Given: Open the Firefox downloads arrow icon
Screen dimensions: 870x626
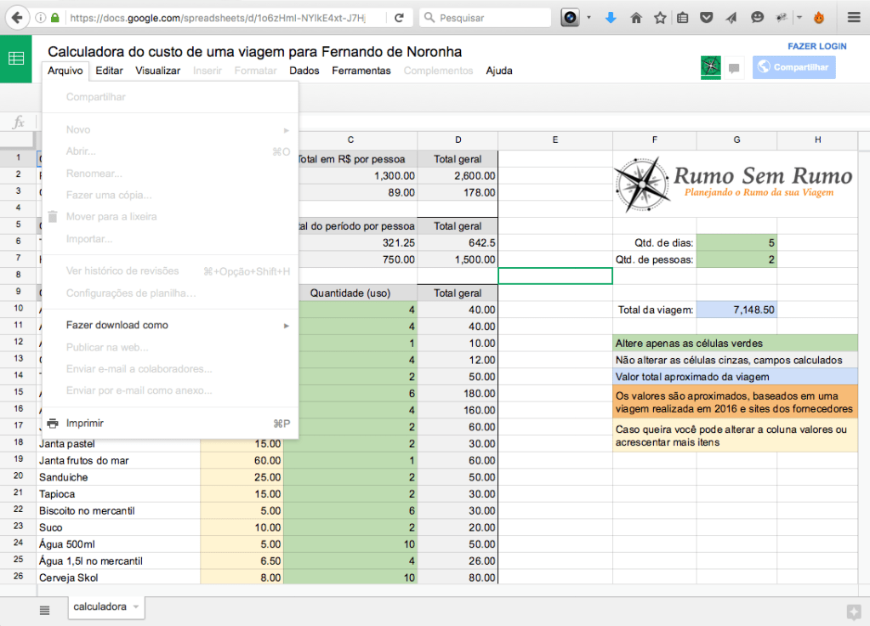Looking at the screenshot, I should pos(611,17).
